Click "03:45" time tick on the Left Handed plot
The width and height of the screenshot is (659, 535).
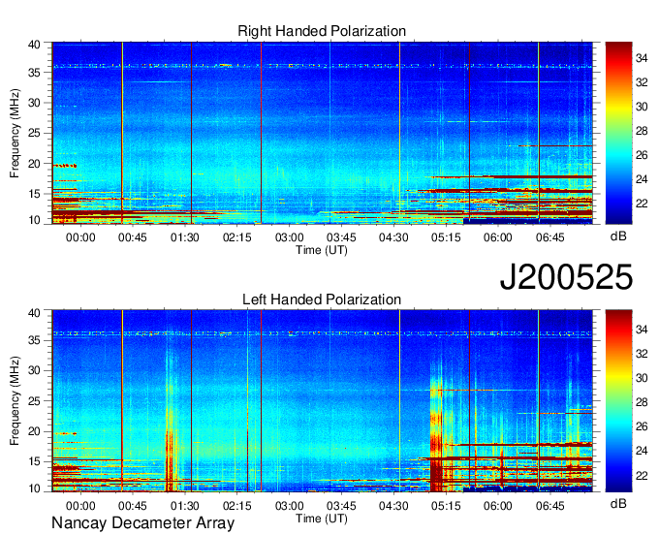pyautogui.click(x=341, y=506)
